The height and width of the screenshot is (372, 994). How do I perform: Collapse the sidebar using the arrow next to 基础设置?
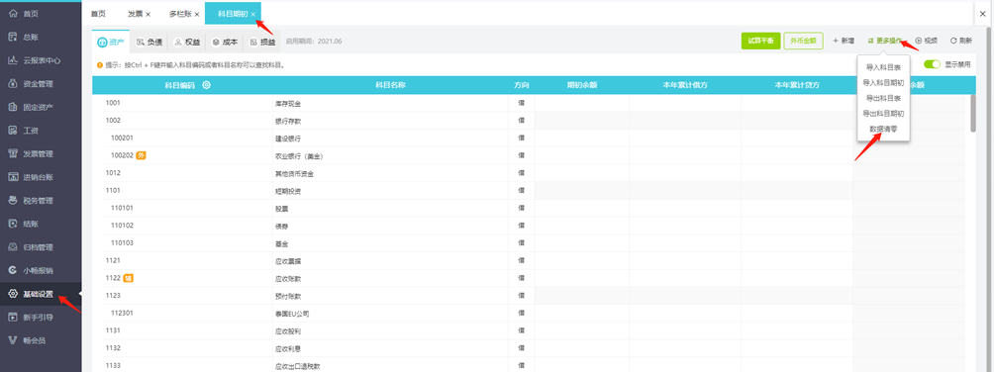[x=80, y=294]
